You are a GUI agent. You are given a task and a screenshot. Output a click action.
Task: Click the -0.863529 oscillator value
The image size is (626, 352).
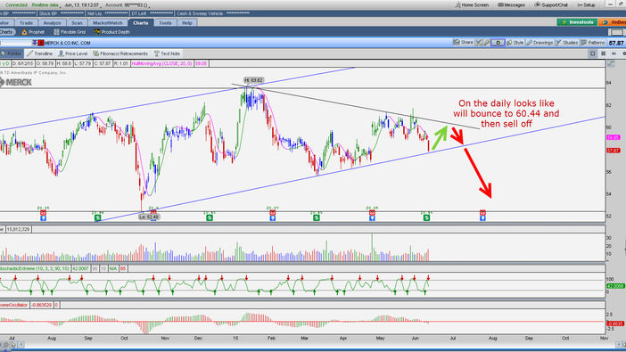(x=42, y=305)
